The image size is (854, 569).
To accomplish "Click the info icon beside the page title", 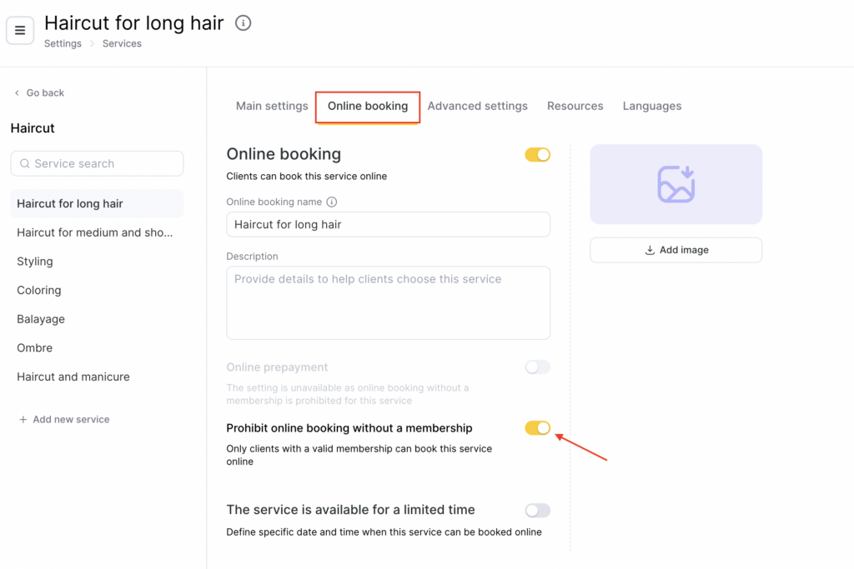I will (243, 23).
